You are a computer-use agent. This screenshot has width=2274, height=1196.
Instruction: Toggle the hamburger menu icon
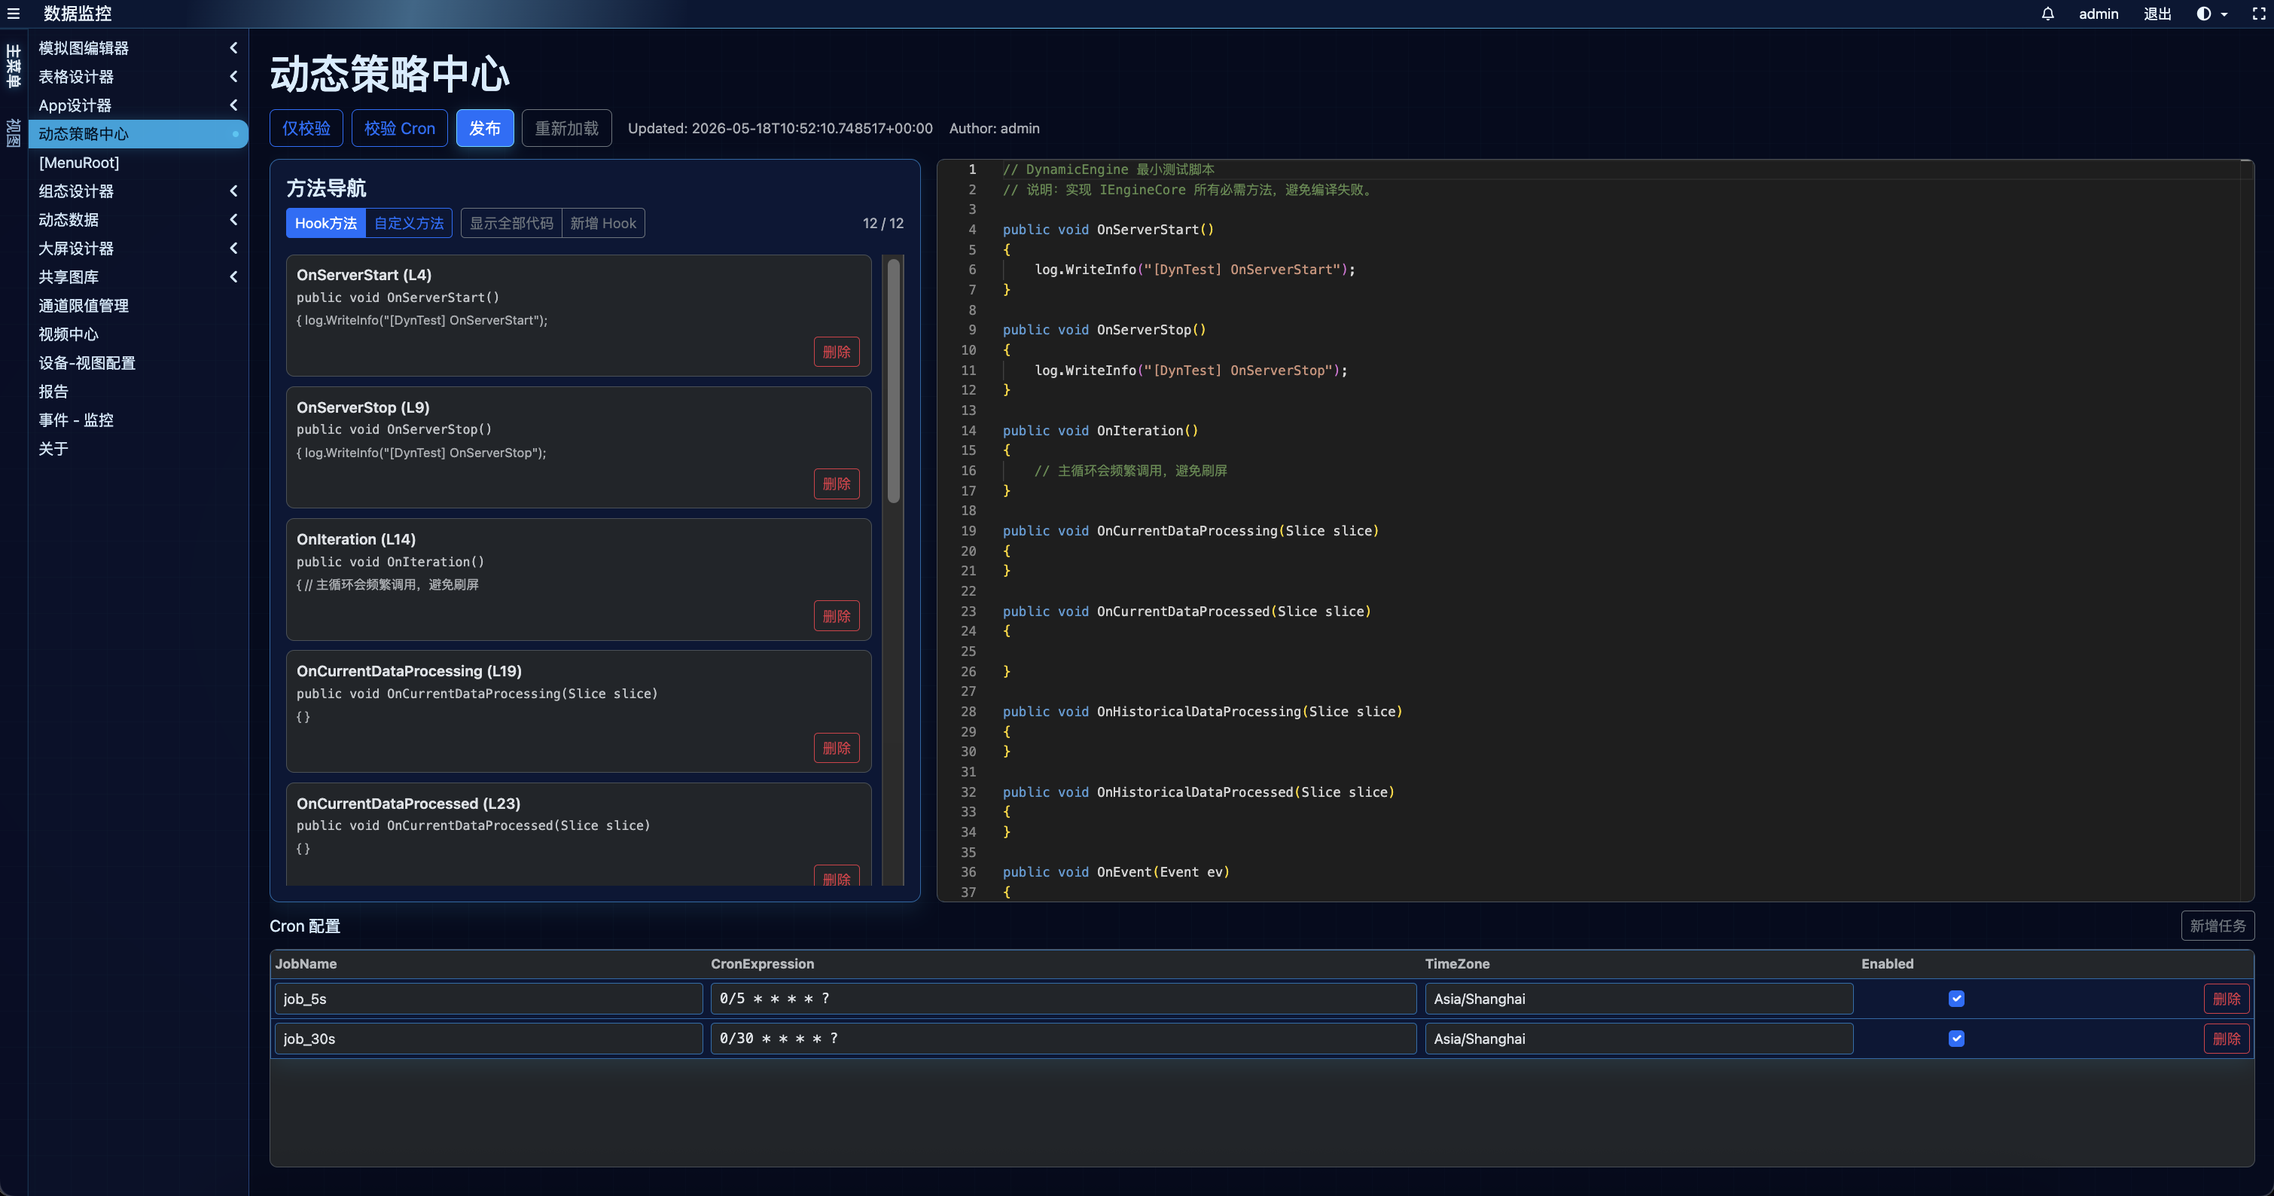tap(14, 14)
